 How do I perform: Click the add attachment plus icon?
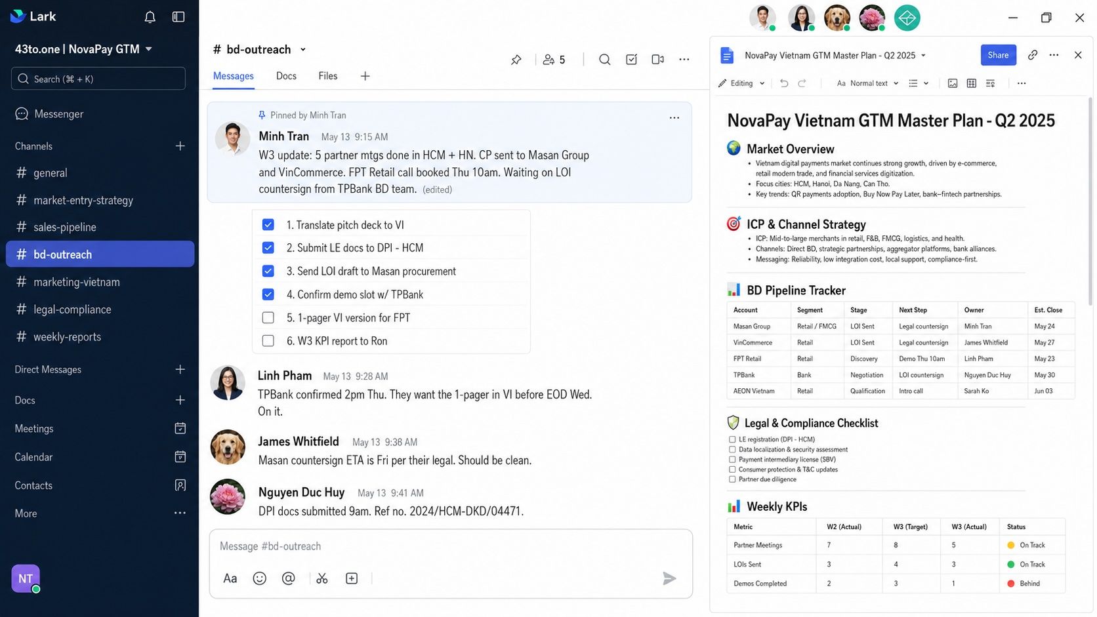click(x=352, y=578)
